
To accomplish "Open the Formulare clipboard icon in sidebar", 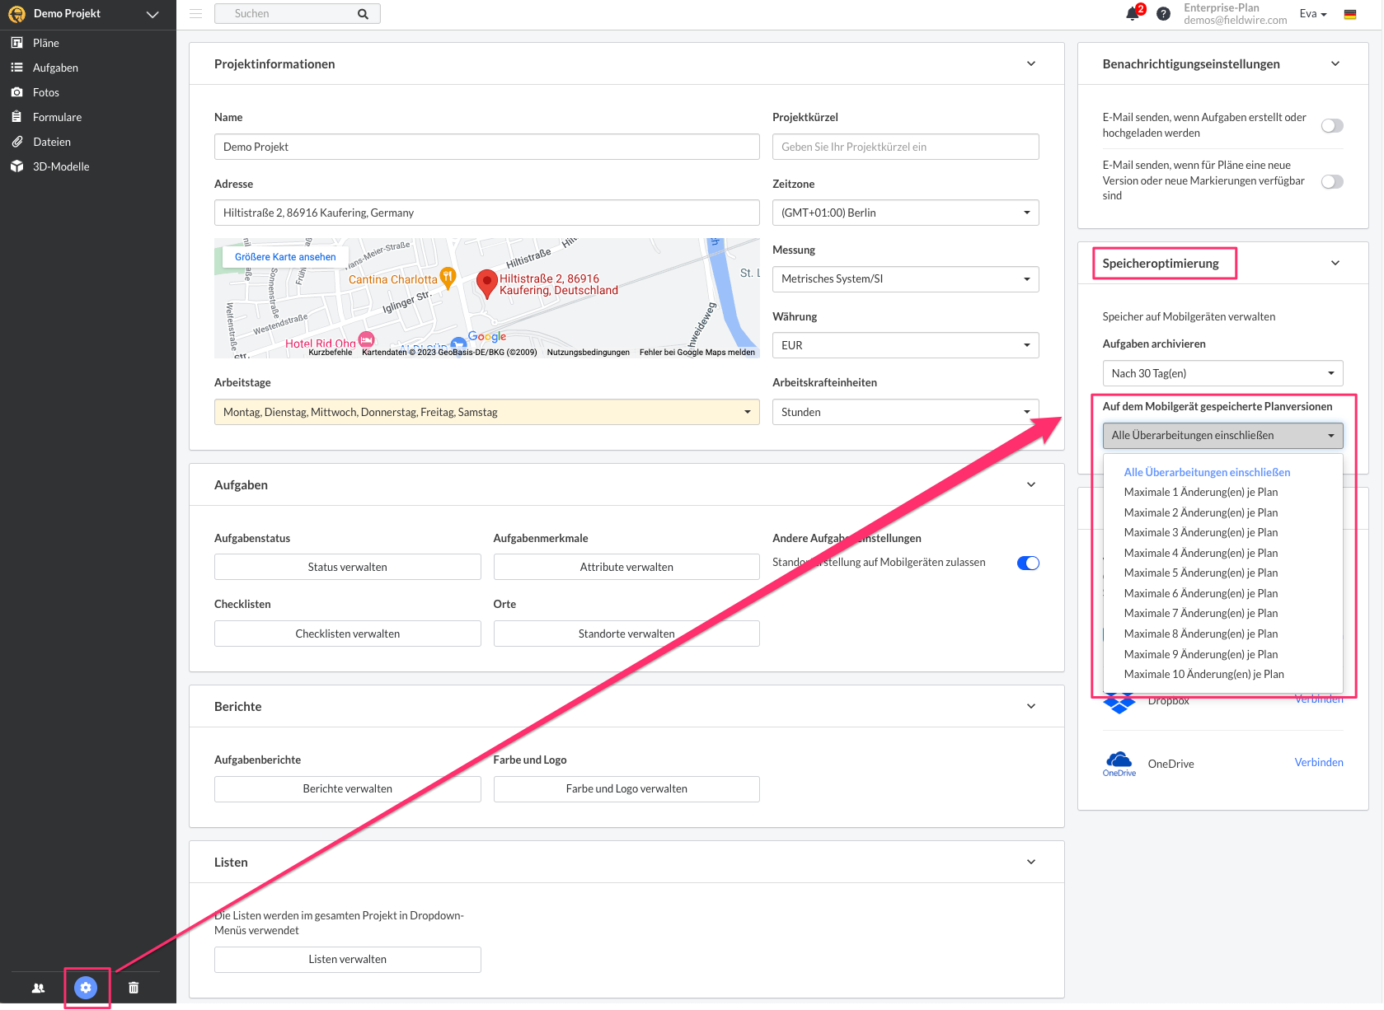I will [16, 117].
